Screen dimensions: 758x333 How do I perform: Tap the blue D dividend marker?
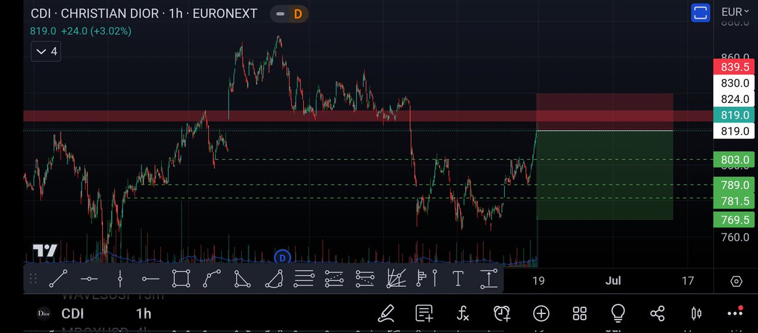coord(282,257)
